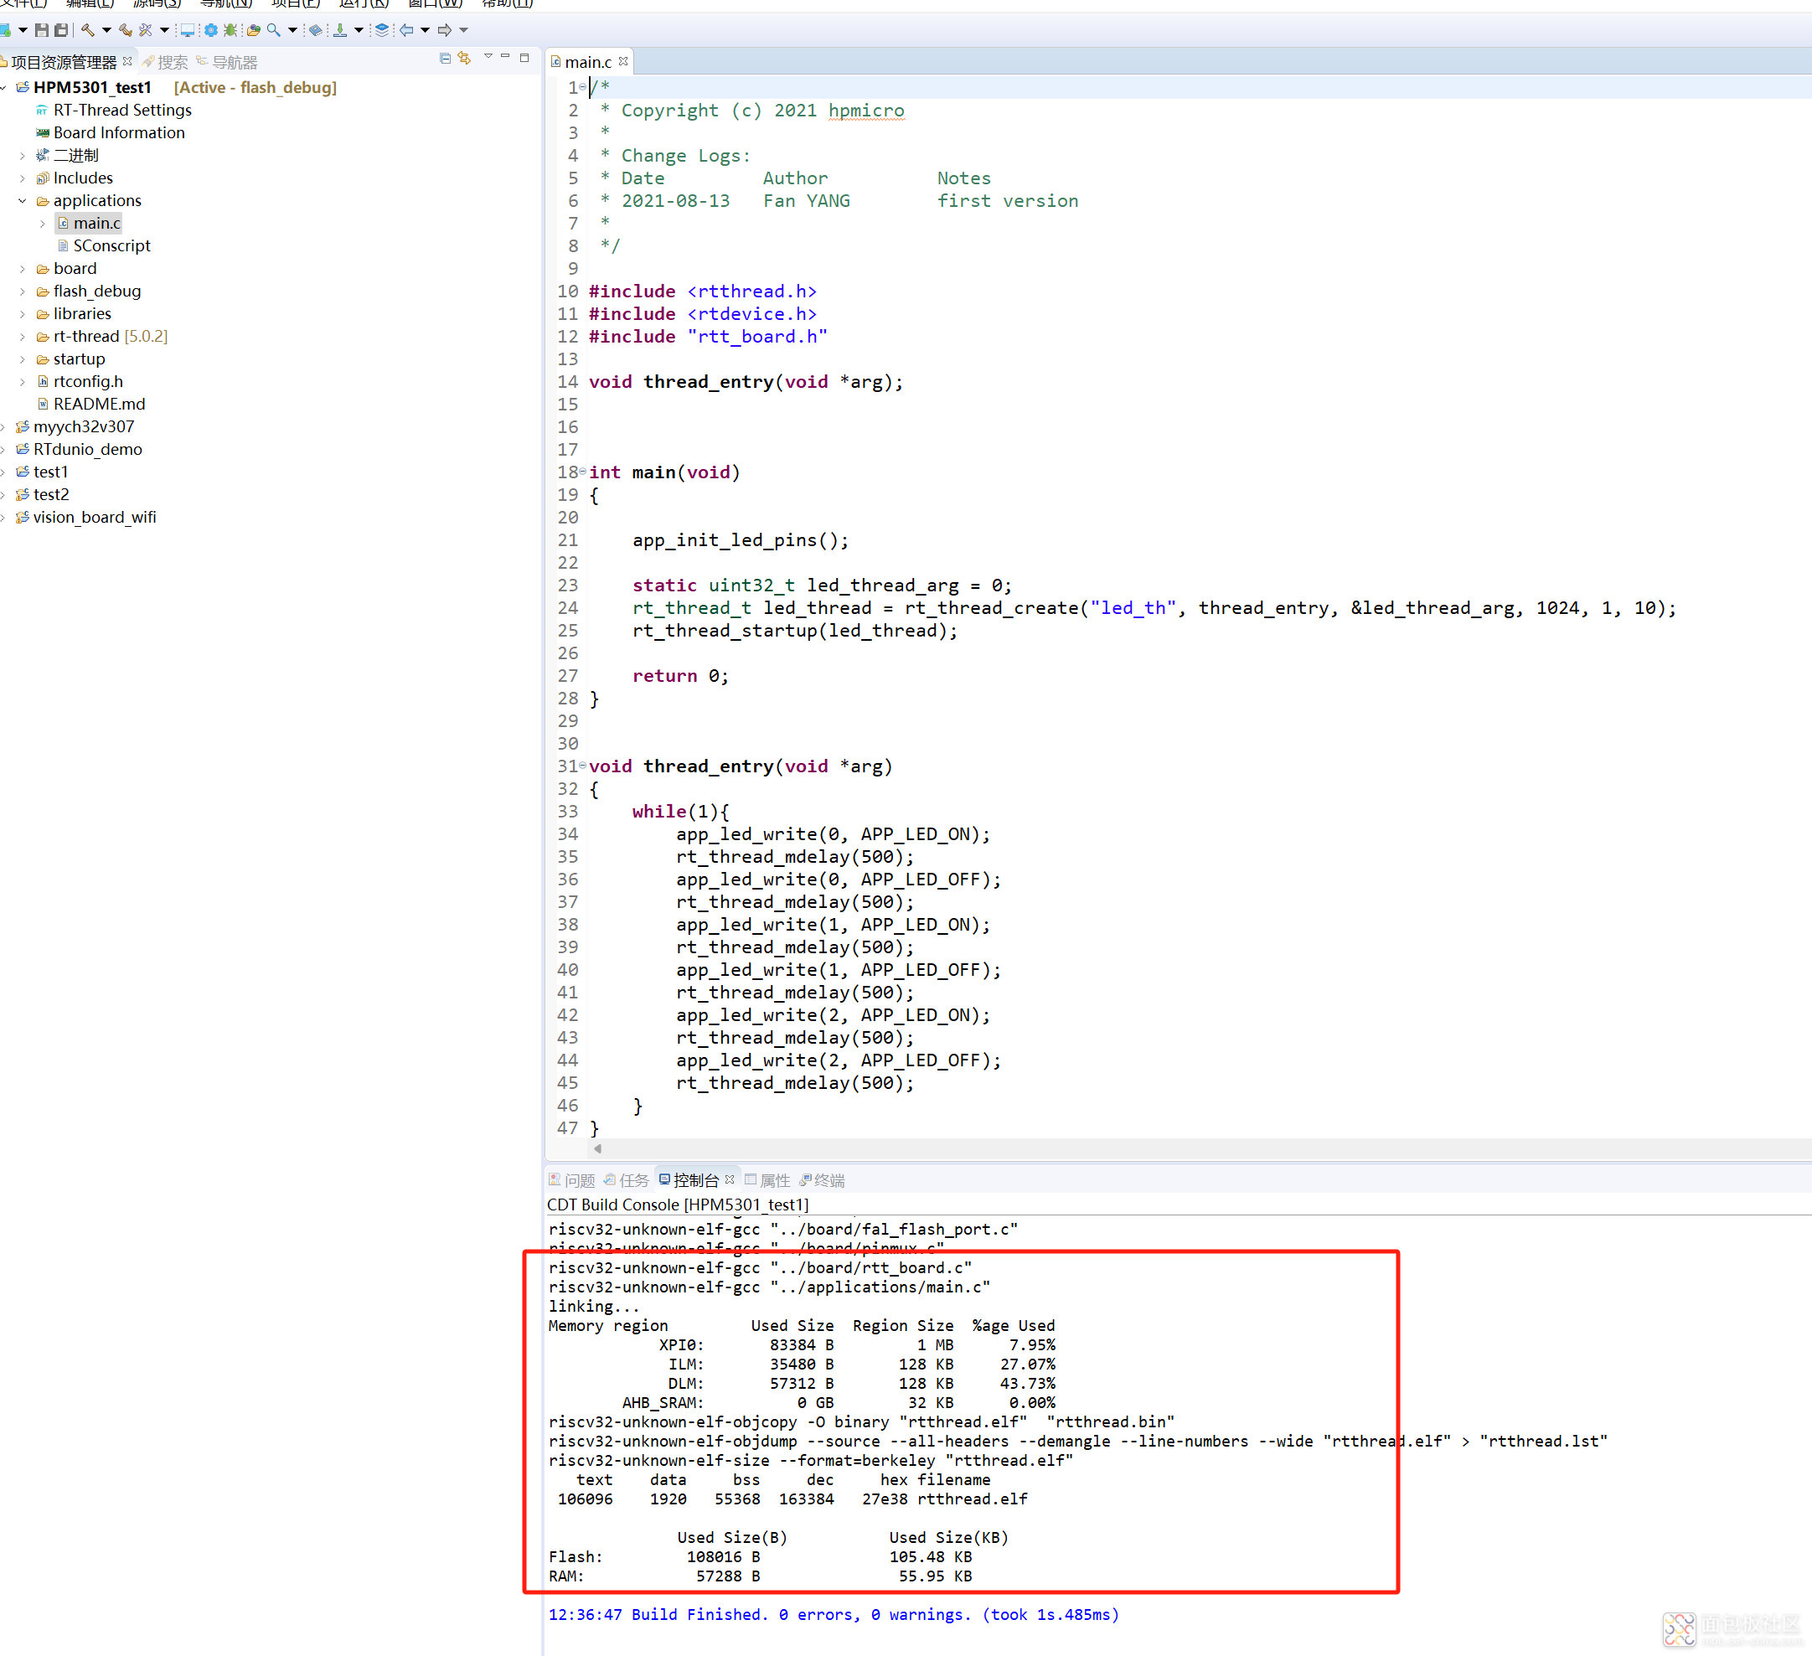Minimize the project explorer panel
The height and width of the screenshot is (1656, 1812).
505,57
